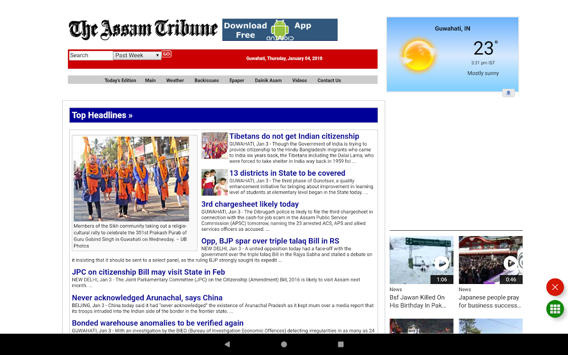
Task: Open 'Bonded warehouse anomalies to be verified again'
Action: click(158, 323)
